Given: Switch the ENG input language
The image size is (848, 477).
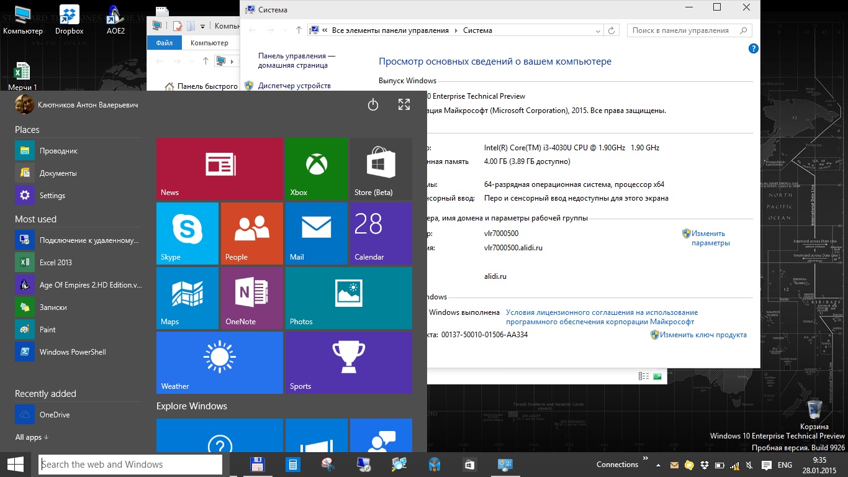Looking at the screenshot, I should (785, 465).
